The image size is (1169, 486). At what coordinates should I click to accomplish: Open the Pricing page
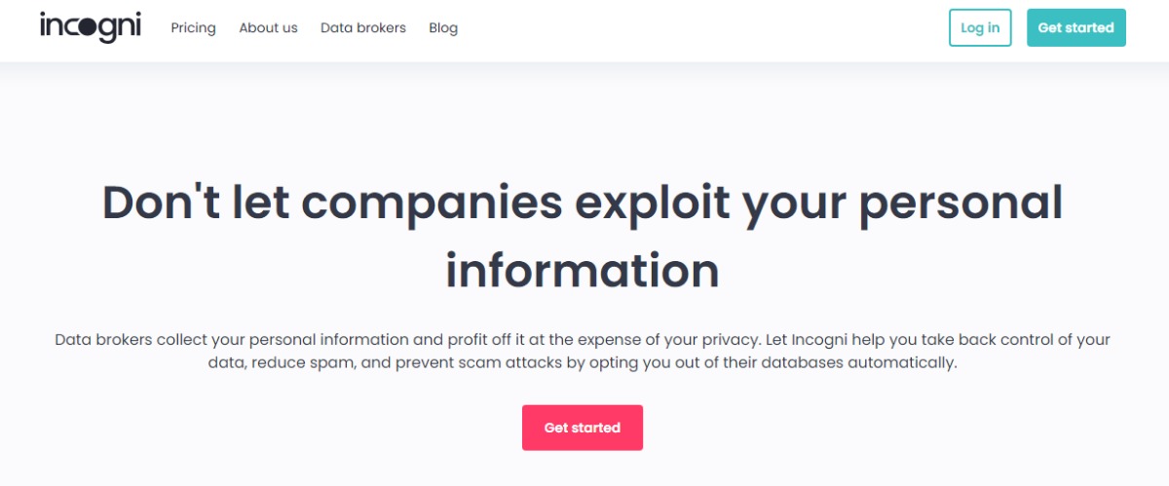(193, 28)
